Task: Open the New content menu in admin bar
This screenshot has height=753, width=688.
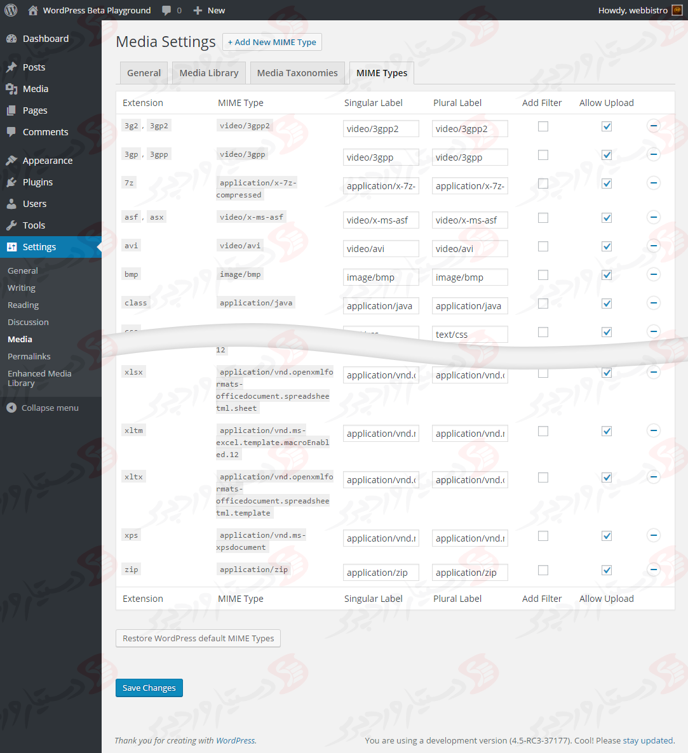Action: tap(209, 10)
